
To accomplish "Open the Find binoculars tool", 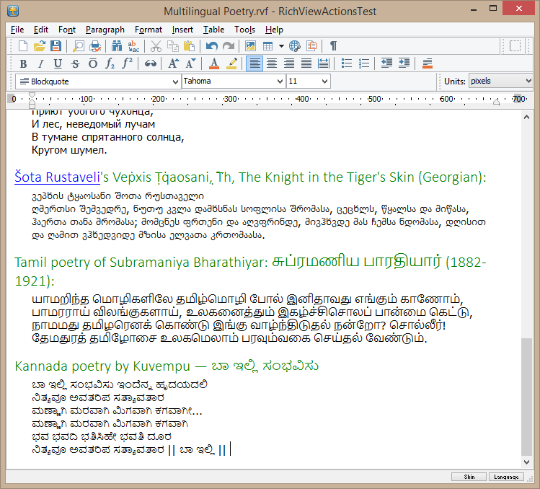I will click(117, 46).
